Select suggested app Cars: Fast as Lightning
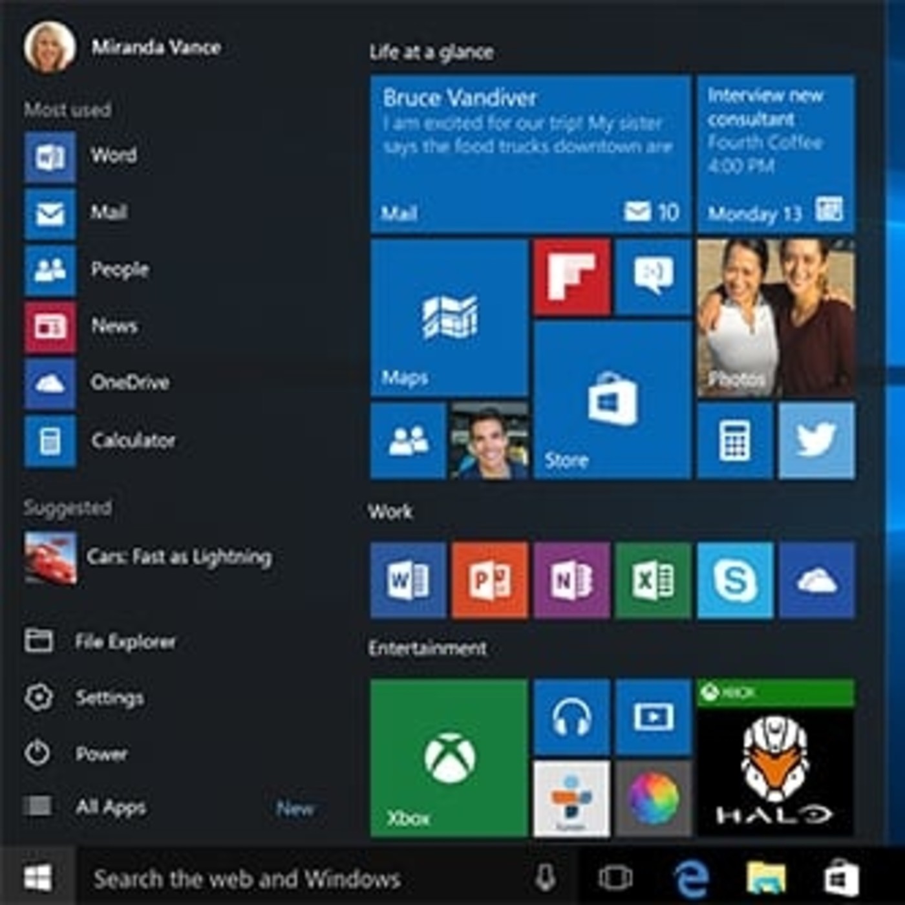The width and height of the screenshot is (905, 905). pyautogui.click(x=148, y=558)
